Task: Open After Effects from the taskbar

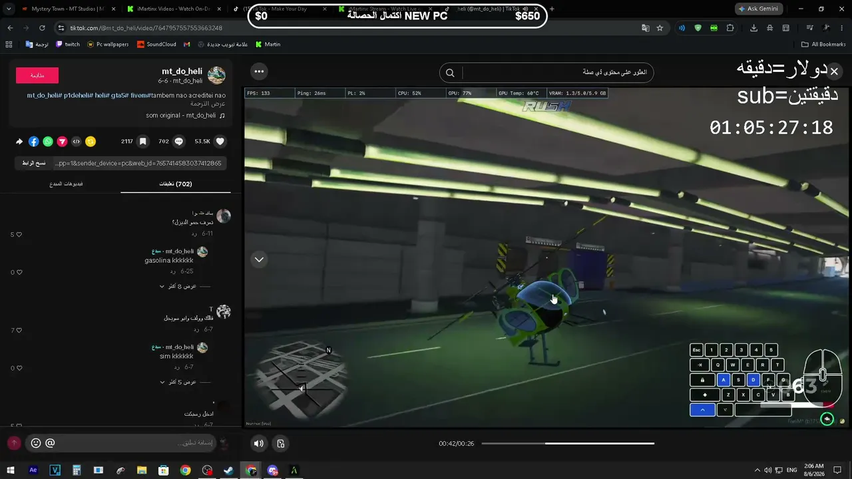Action: click(x=33, y=470)
